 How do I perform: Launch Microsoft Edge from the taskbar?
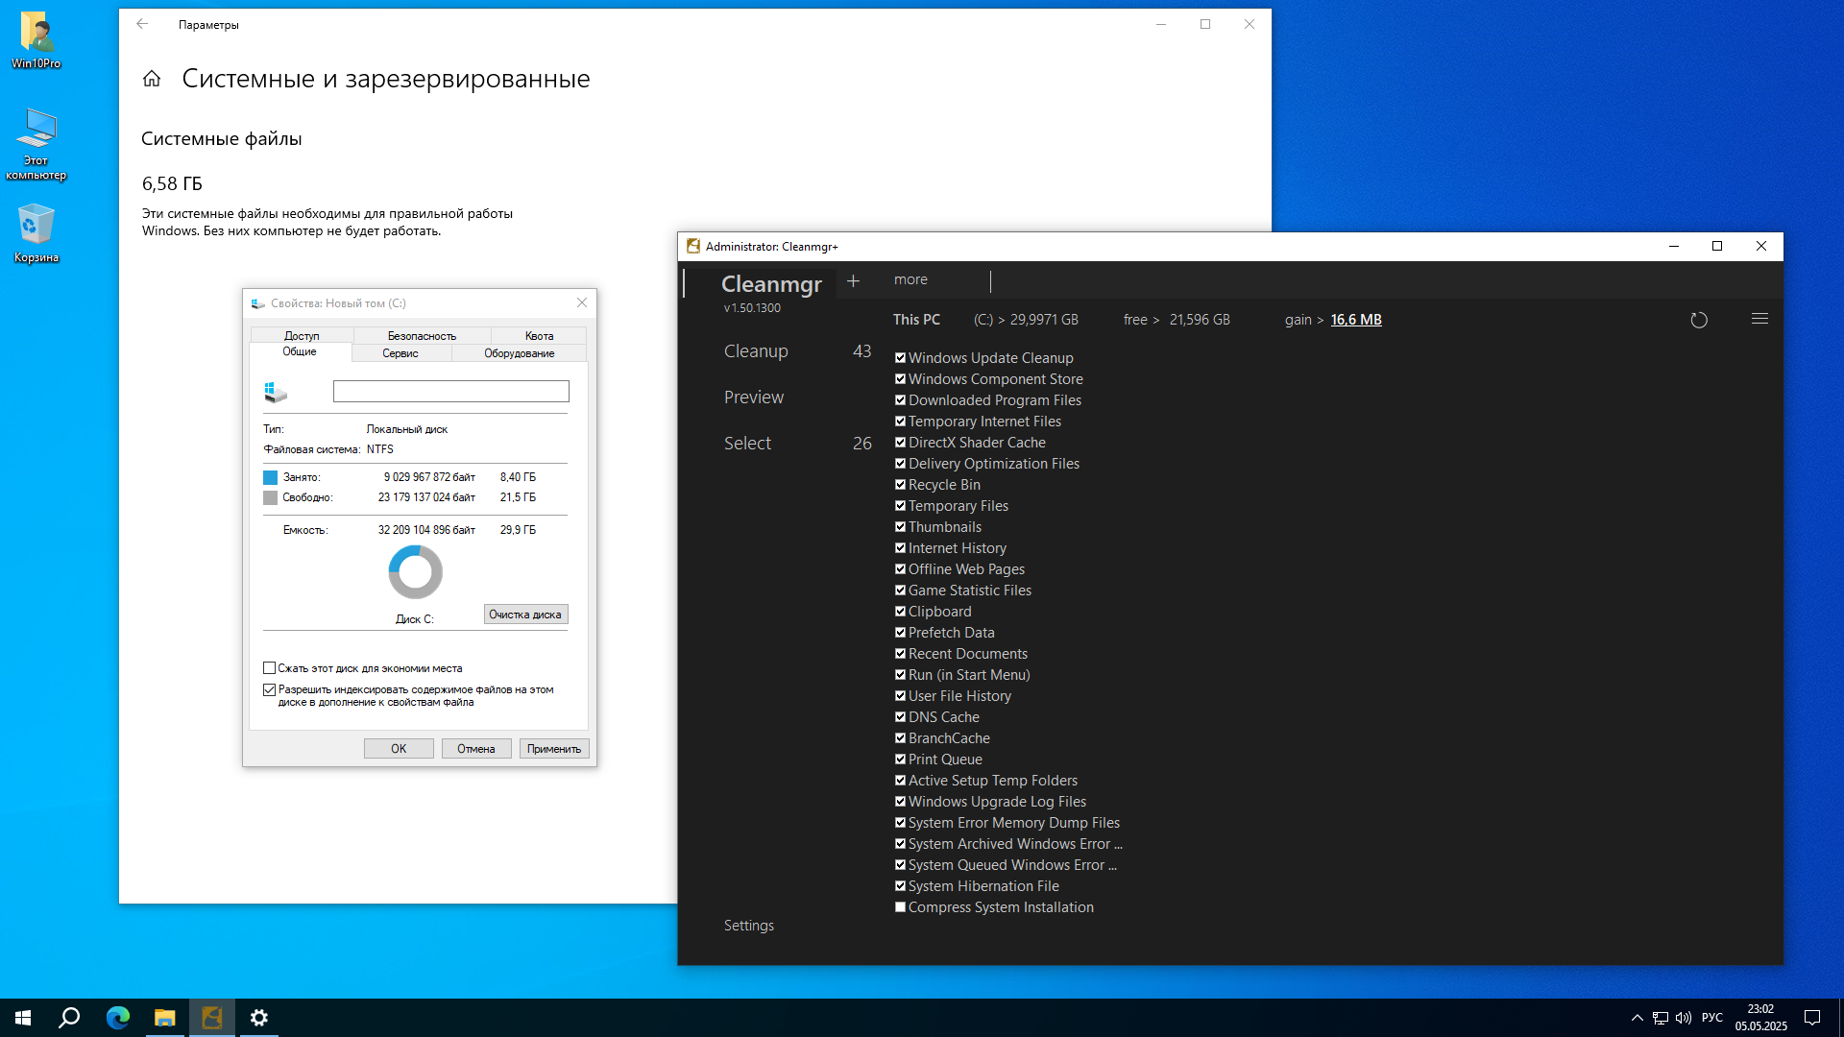(117, 1018)
